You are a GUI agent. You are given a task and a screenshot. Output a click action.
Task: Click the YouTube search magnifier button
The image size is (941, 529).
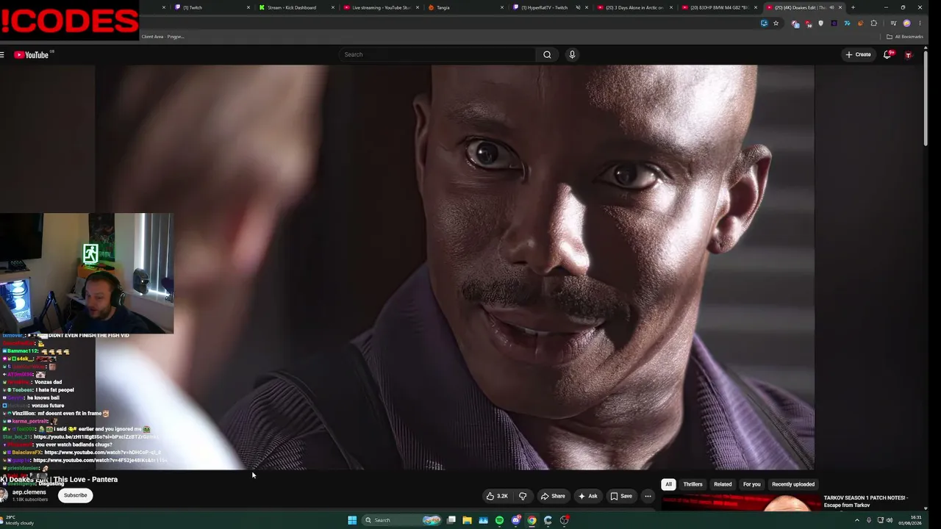point(547,54)
